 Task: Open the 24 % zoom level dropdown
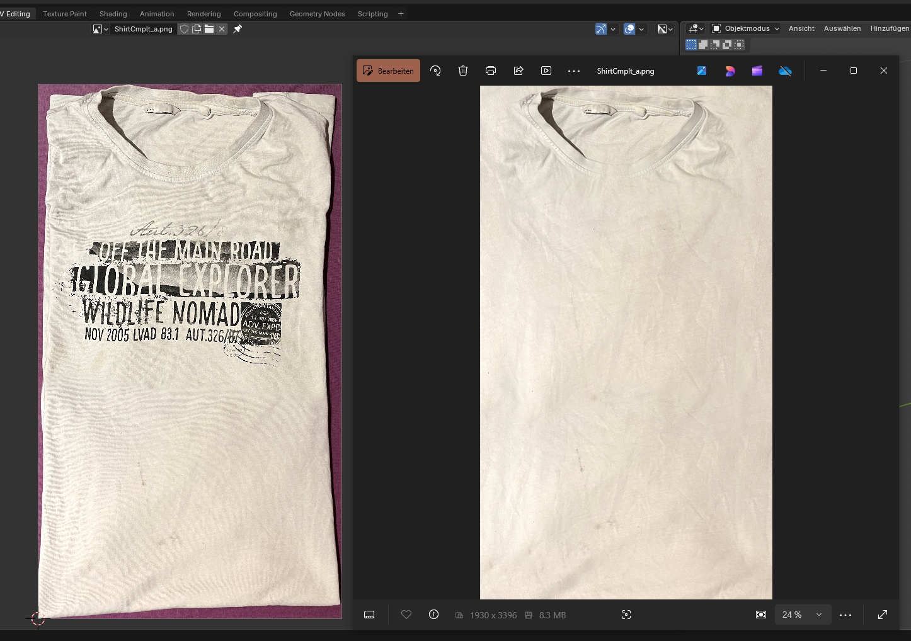pos(802,615)
